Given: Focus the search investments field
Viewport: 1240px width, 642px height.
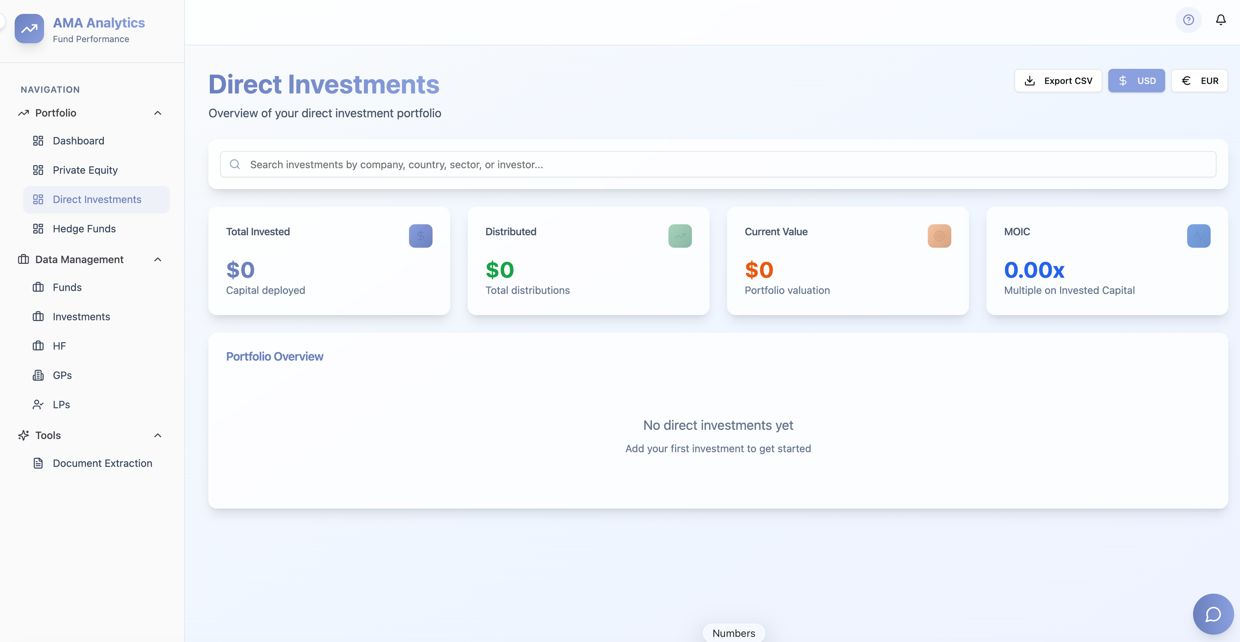Looking at the screenshot, I should [x=718, y=164].
